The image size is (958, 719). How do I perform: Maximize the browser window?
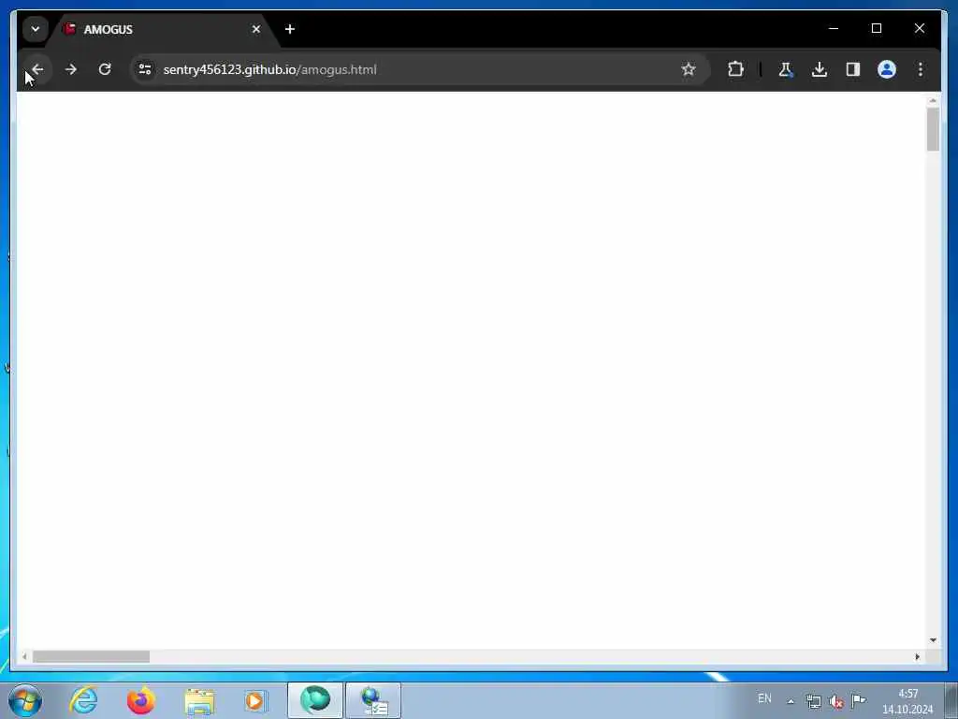point(876,28)
